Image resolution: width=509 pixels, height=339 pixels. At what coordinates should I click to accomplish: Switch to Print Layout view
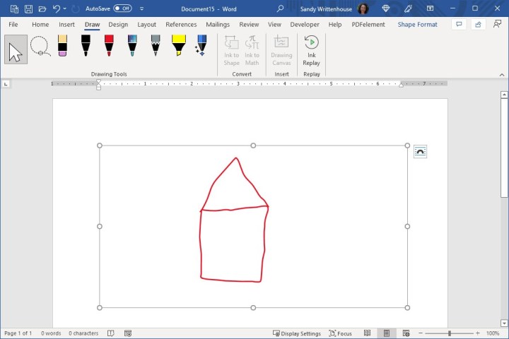386,333
